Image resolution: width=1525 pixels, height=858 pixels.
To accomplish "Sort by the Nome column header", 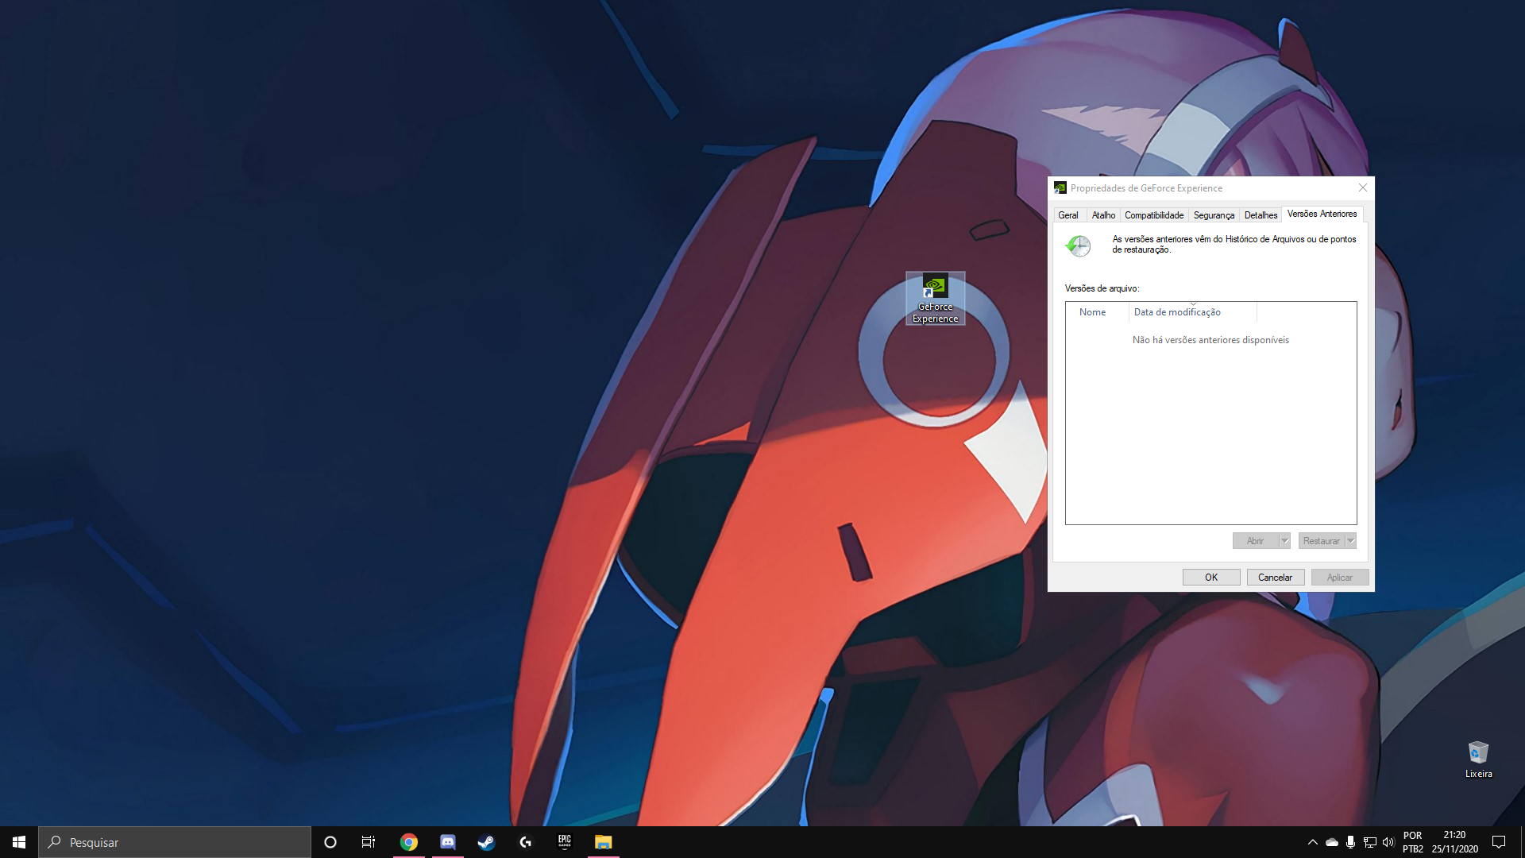I will tap(1097, 312).
